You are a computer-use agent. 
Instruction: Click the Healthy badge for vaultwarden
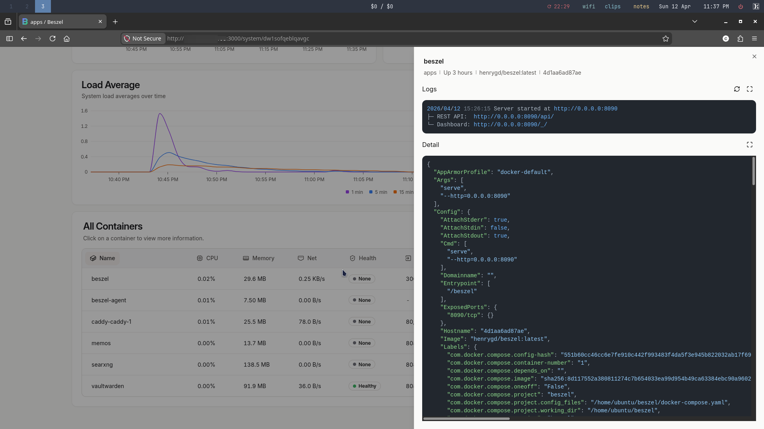tap(364, 386)
